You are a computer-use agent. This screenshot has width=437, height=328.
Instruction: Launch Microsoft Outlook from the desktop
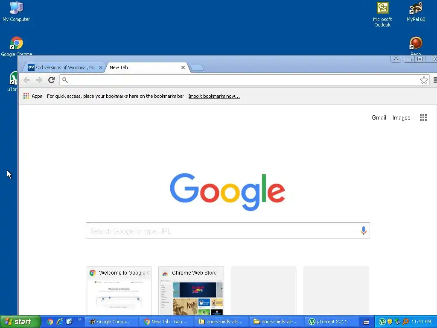tap(382, 14)
